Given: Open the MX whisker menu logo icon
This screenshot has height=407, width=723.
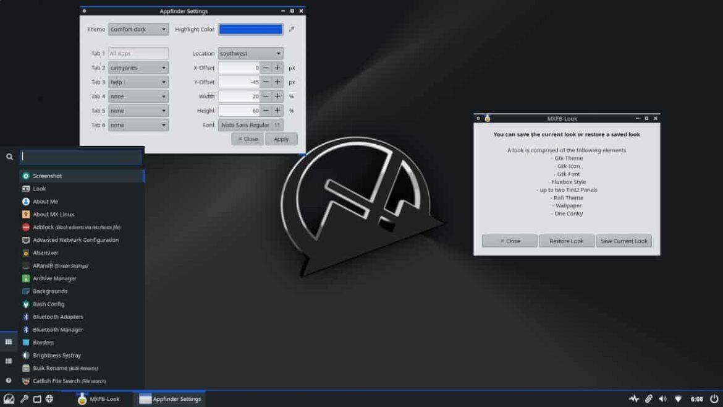Looking at the screenshot, I should point(8,399).
